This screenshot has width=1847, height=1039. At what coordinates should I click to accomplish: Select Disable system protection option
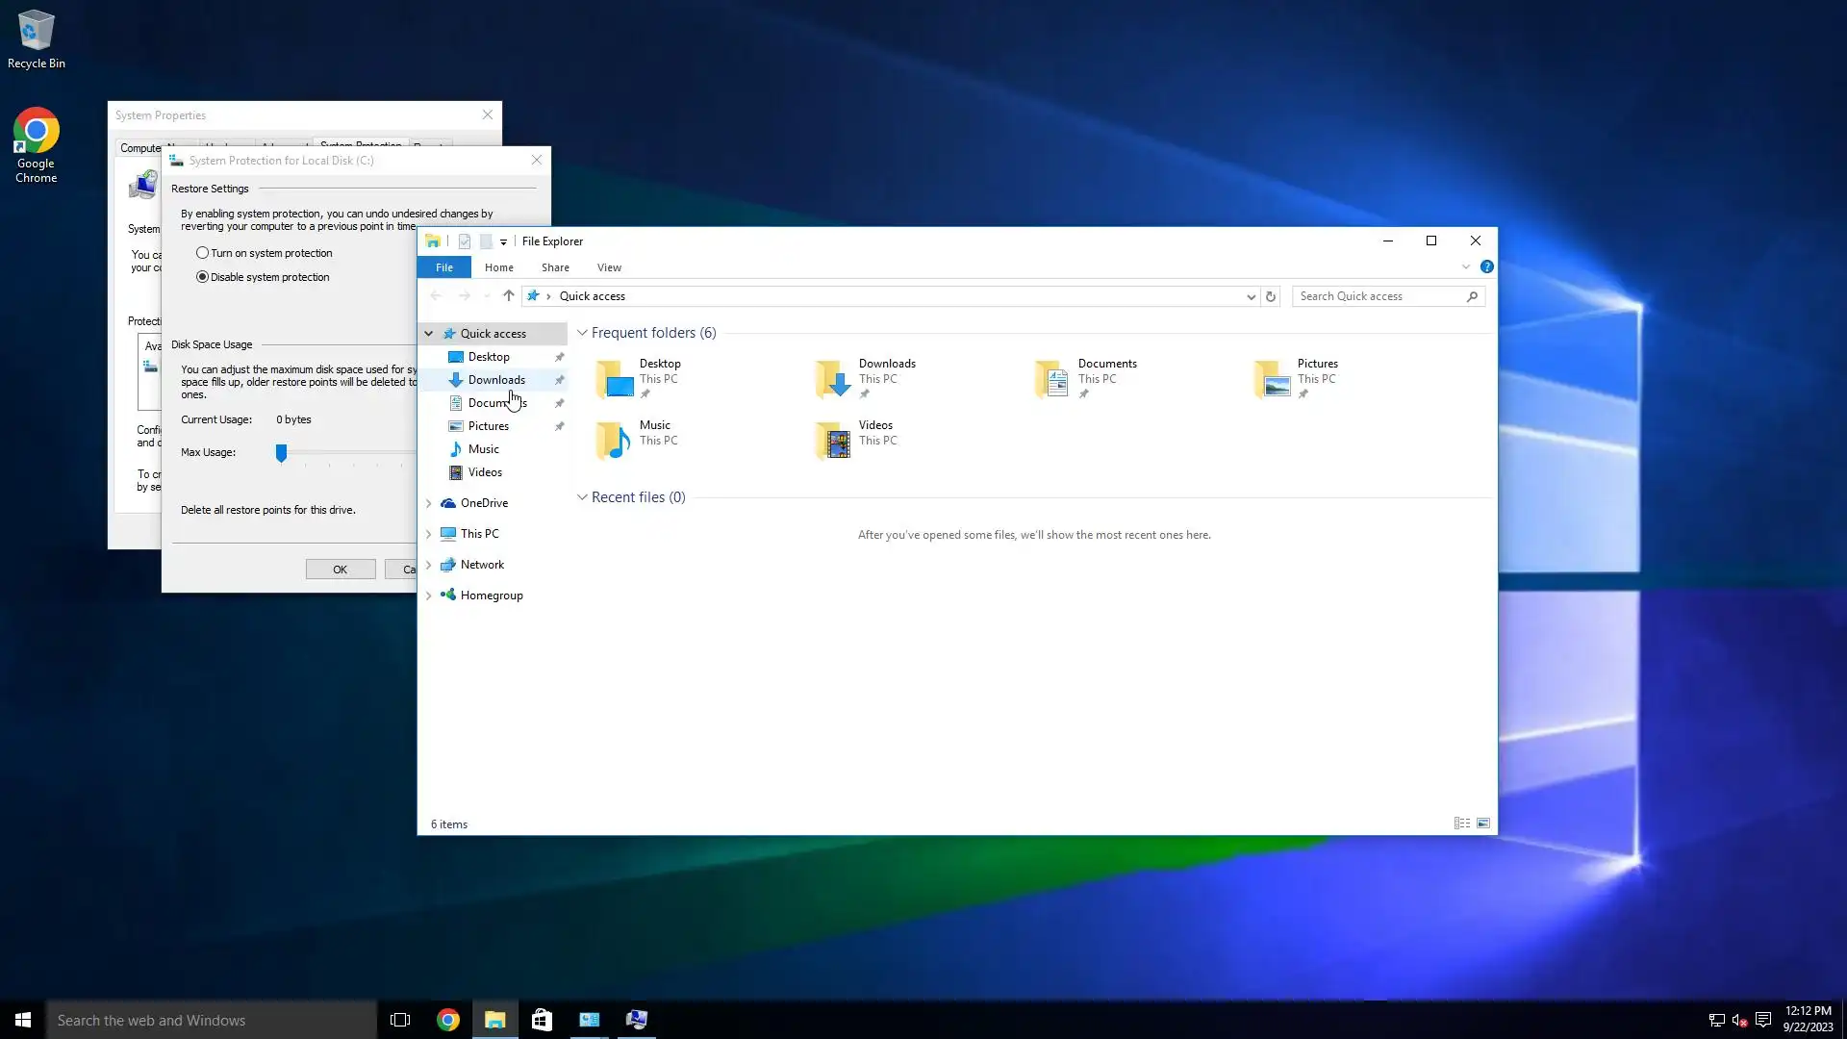202,277
